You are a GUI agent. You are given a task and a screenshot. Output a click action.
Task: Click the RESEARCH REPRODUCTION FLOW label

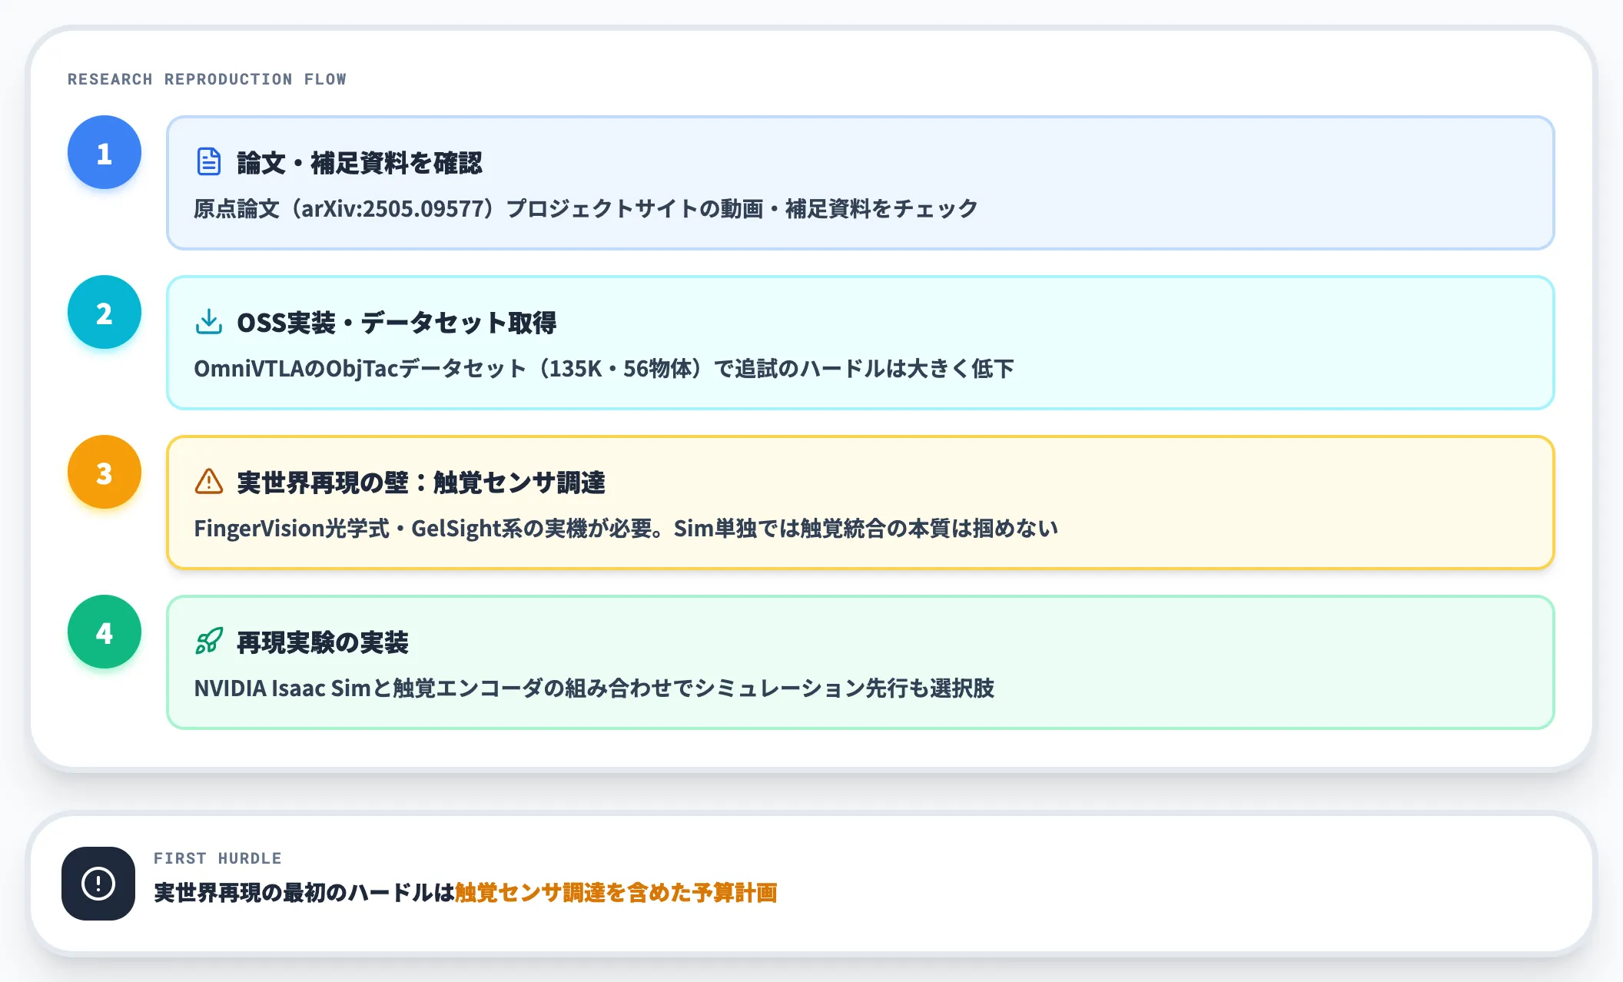207,79
